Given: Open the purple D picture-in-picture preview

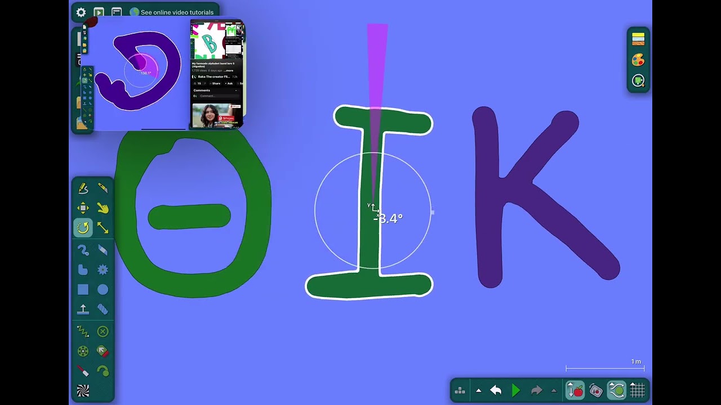Looking at the screenshot, I should click(x=138, y=73).
